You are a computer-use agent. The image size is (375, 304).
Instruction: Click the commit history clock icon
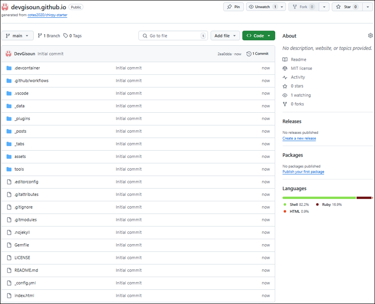point(249,54)
